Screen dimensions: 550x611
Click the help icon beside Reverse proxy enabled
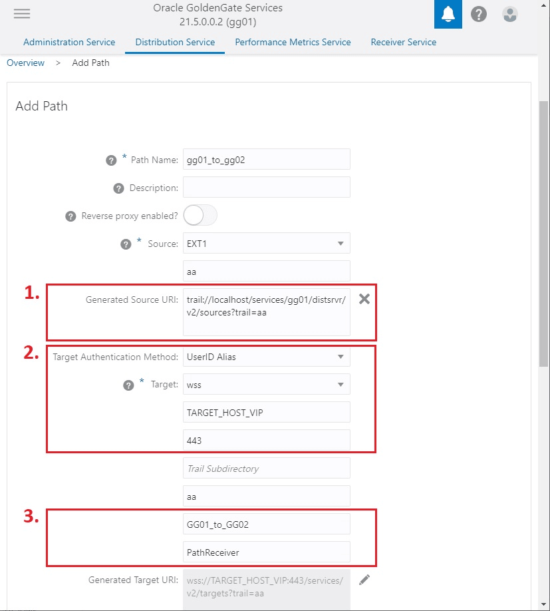point(70,216)
